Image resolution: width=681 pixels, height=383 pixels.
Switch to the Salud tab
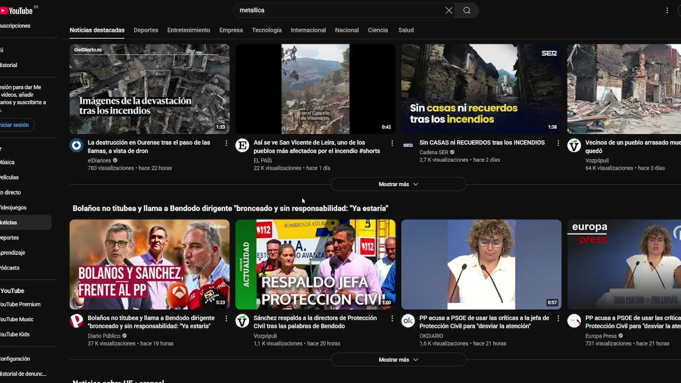(x=406, y=30)
